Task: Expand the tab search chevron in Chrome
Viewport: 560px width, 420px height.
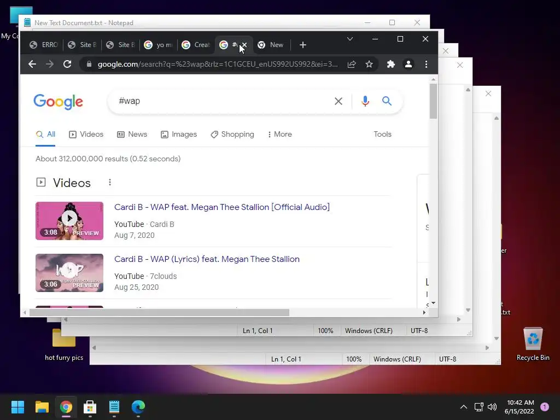Action: tap(350, 39)
